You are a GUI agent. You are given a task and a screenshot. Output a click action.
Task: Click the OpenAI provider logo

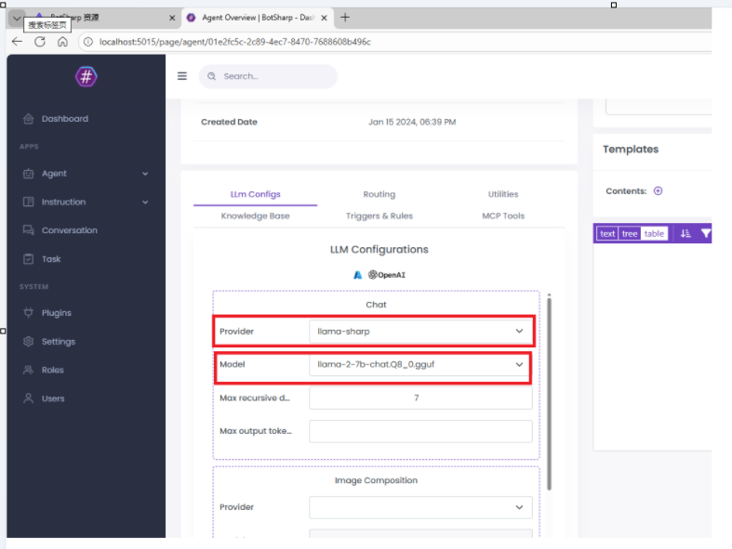pos(387,275)
